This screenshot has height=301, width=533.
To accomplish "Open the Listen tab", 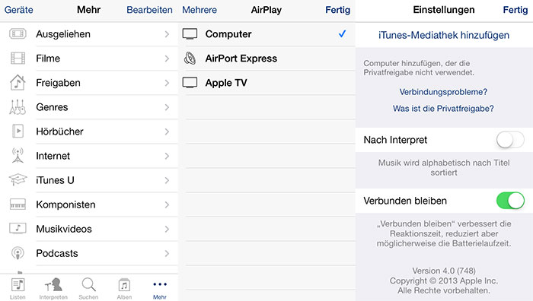I will (18, 289).
